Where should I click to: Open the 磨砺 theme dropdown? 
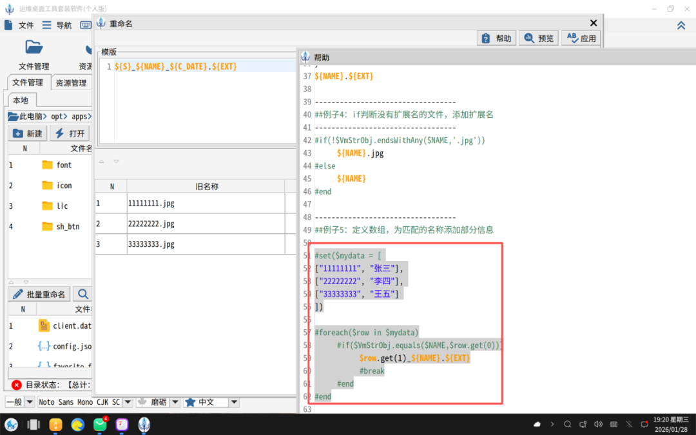[x=175, y=402]
